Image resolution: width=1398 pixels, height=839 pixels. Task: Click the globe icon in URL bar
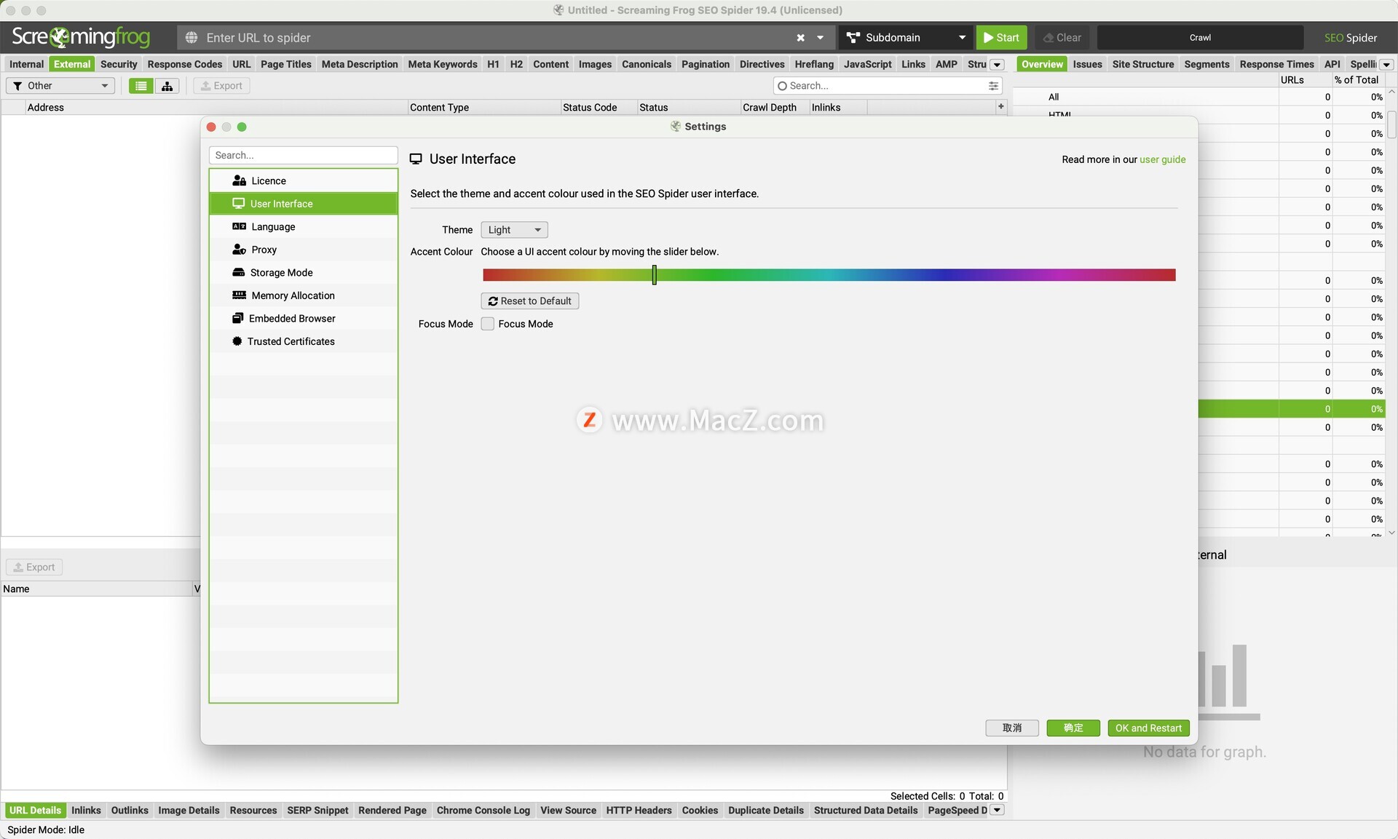tap(191, 38)
